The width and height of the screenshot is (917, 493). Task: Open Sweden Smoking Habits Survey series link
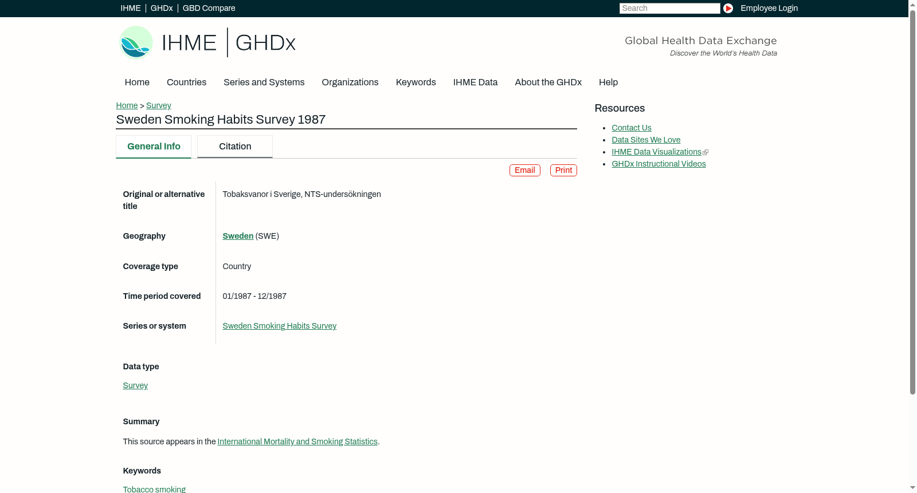pyautogui.click(x=280, y=326)
